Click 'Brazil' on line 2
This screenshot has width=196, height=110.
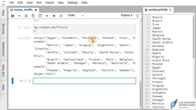coord(157,21)
